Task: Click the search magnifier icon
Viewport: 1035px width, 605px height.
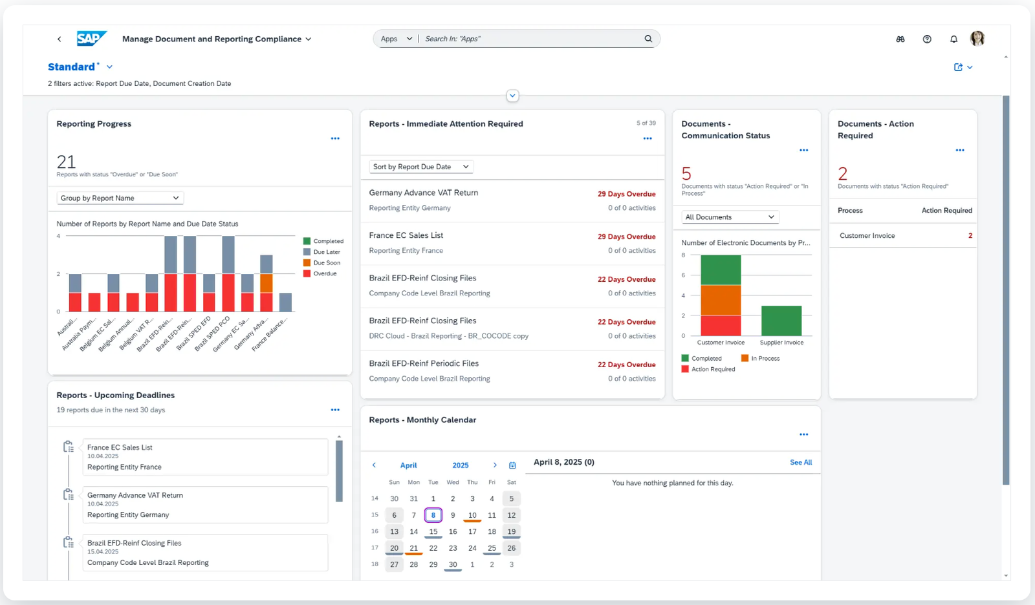Action: click(648, 39)
